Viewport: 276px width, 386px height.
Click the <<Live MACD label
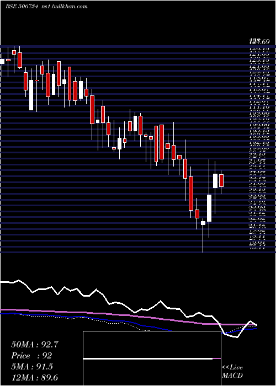point(232,371)
